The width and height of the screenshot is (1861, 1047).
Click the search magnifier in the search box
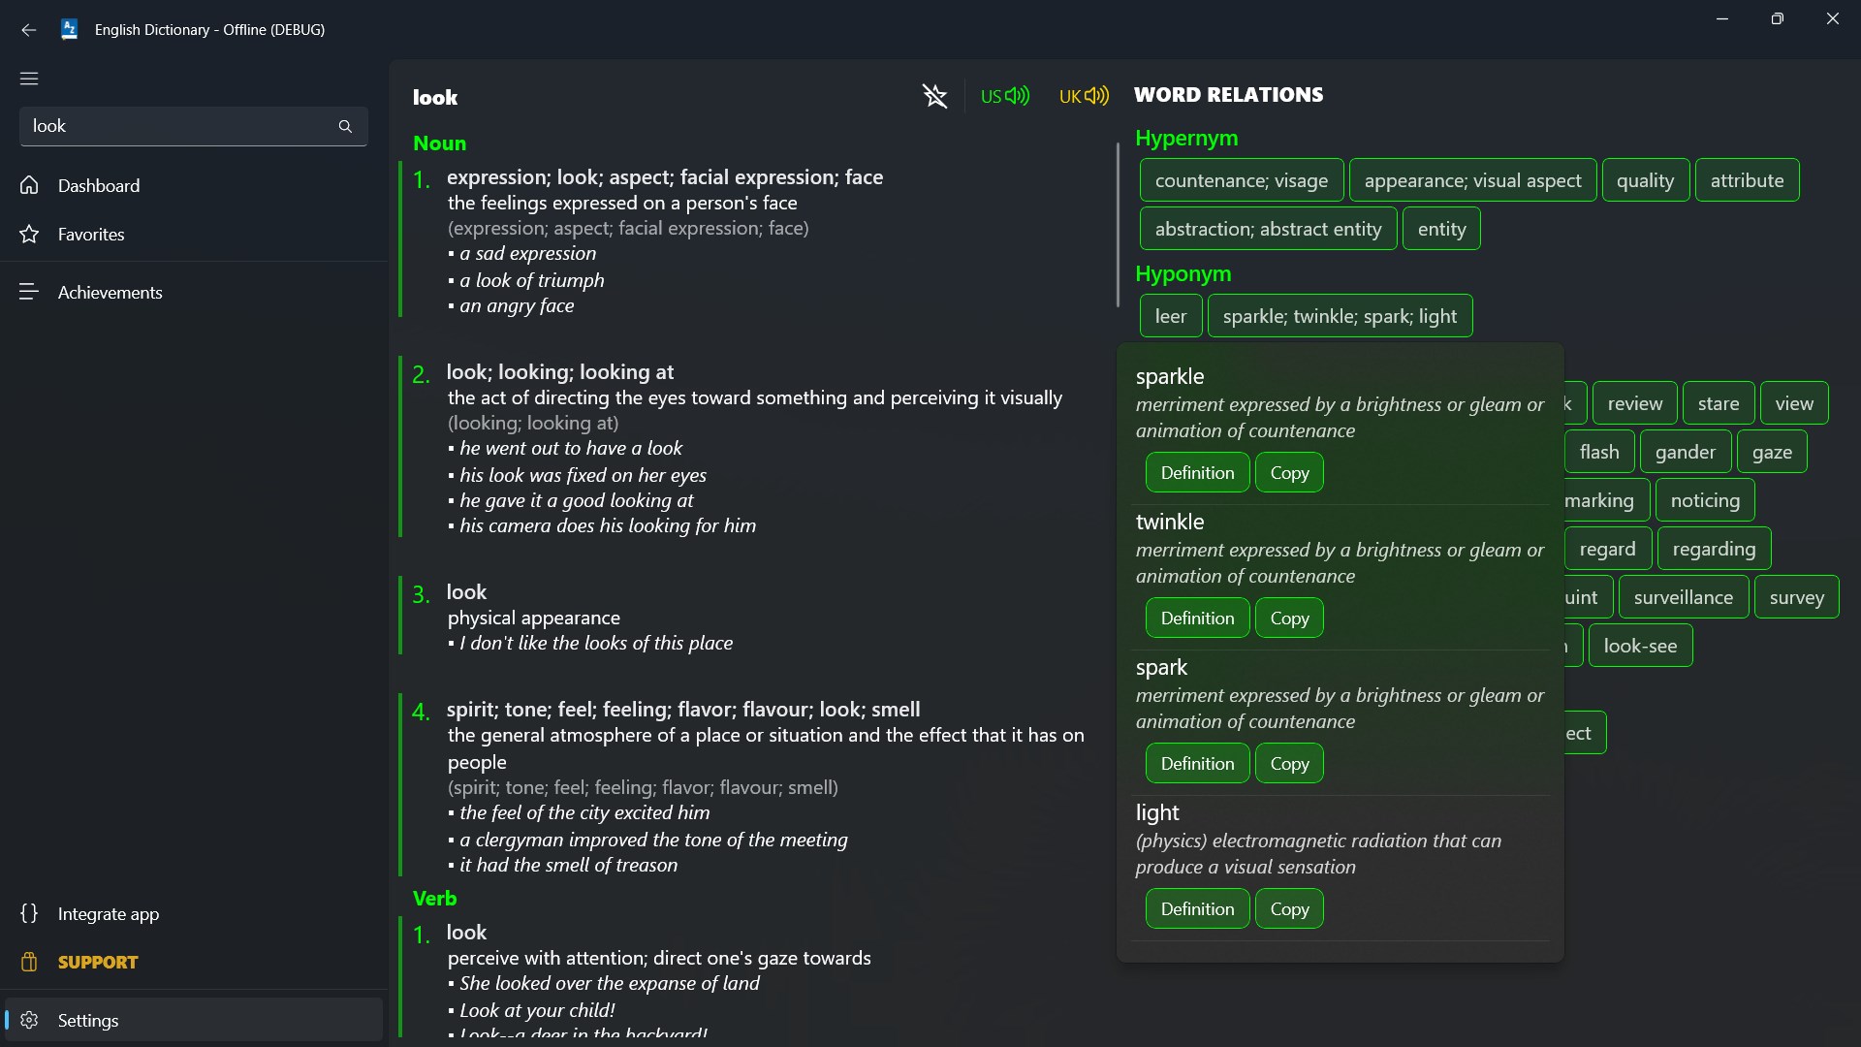click(345, 126)
